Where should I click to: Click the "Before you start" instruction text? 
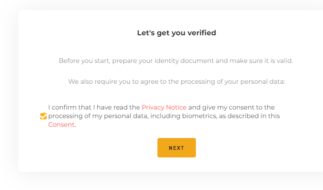point(176,61)
